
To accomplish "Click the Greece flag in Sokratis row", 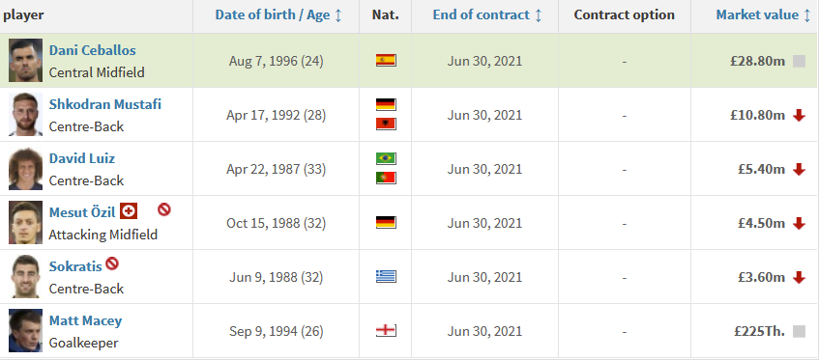I will (x=386, y=277).
